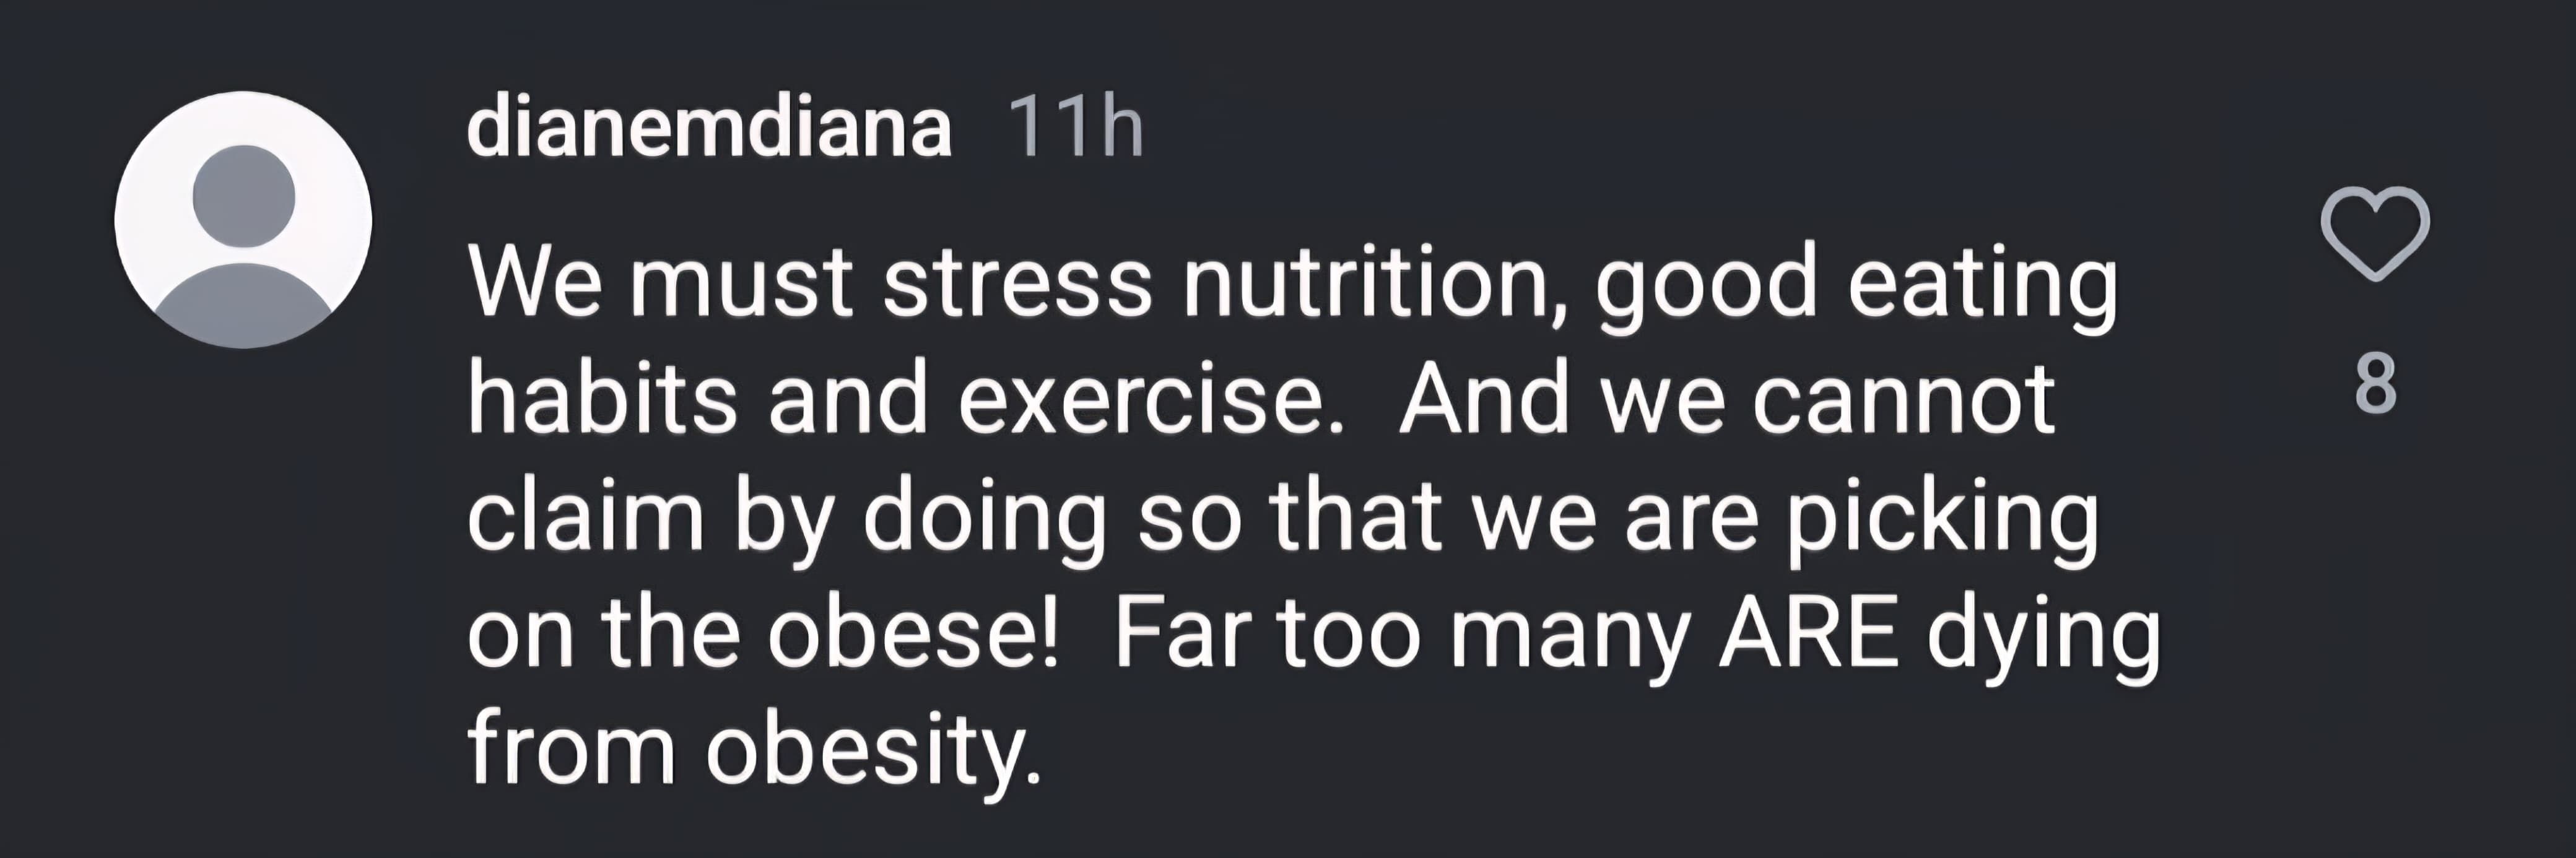Open dianemdiana's default profile avatar
Screen dimensions: 2576x858
pyautogui.click(x=243, y=219)
